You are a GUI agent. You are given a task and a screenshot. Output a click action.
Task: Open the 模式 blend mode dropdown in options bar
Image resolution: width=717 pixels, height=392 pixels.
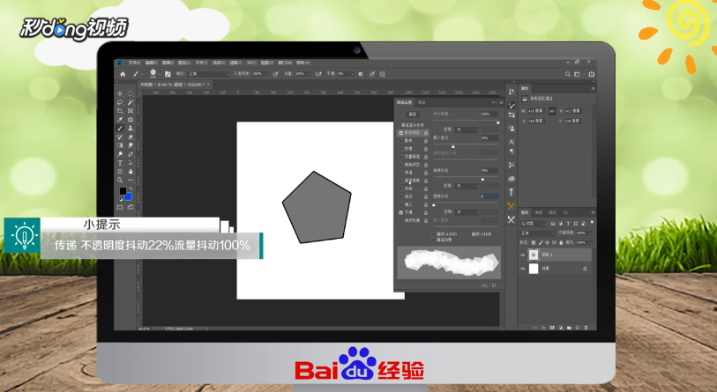coord(208,74)
